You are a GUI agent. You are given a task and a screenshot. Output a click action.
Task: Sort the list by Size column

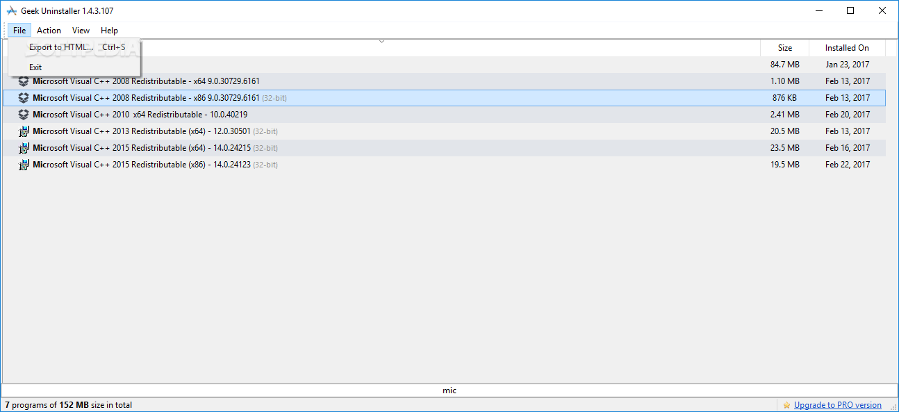tap(785, 48)
